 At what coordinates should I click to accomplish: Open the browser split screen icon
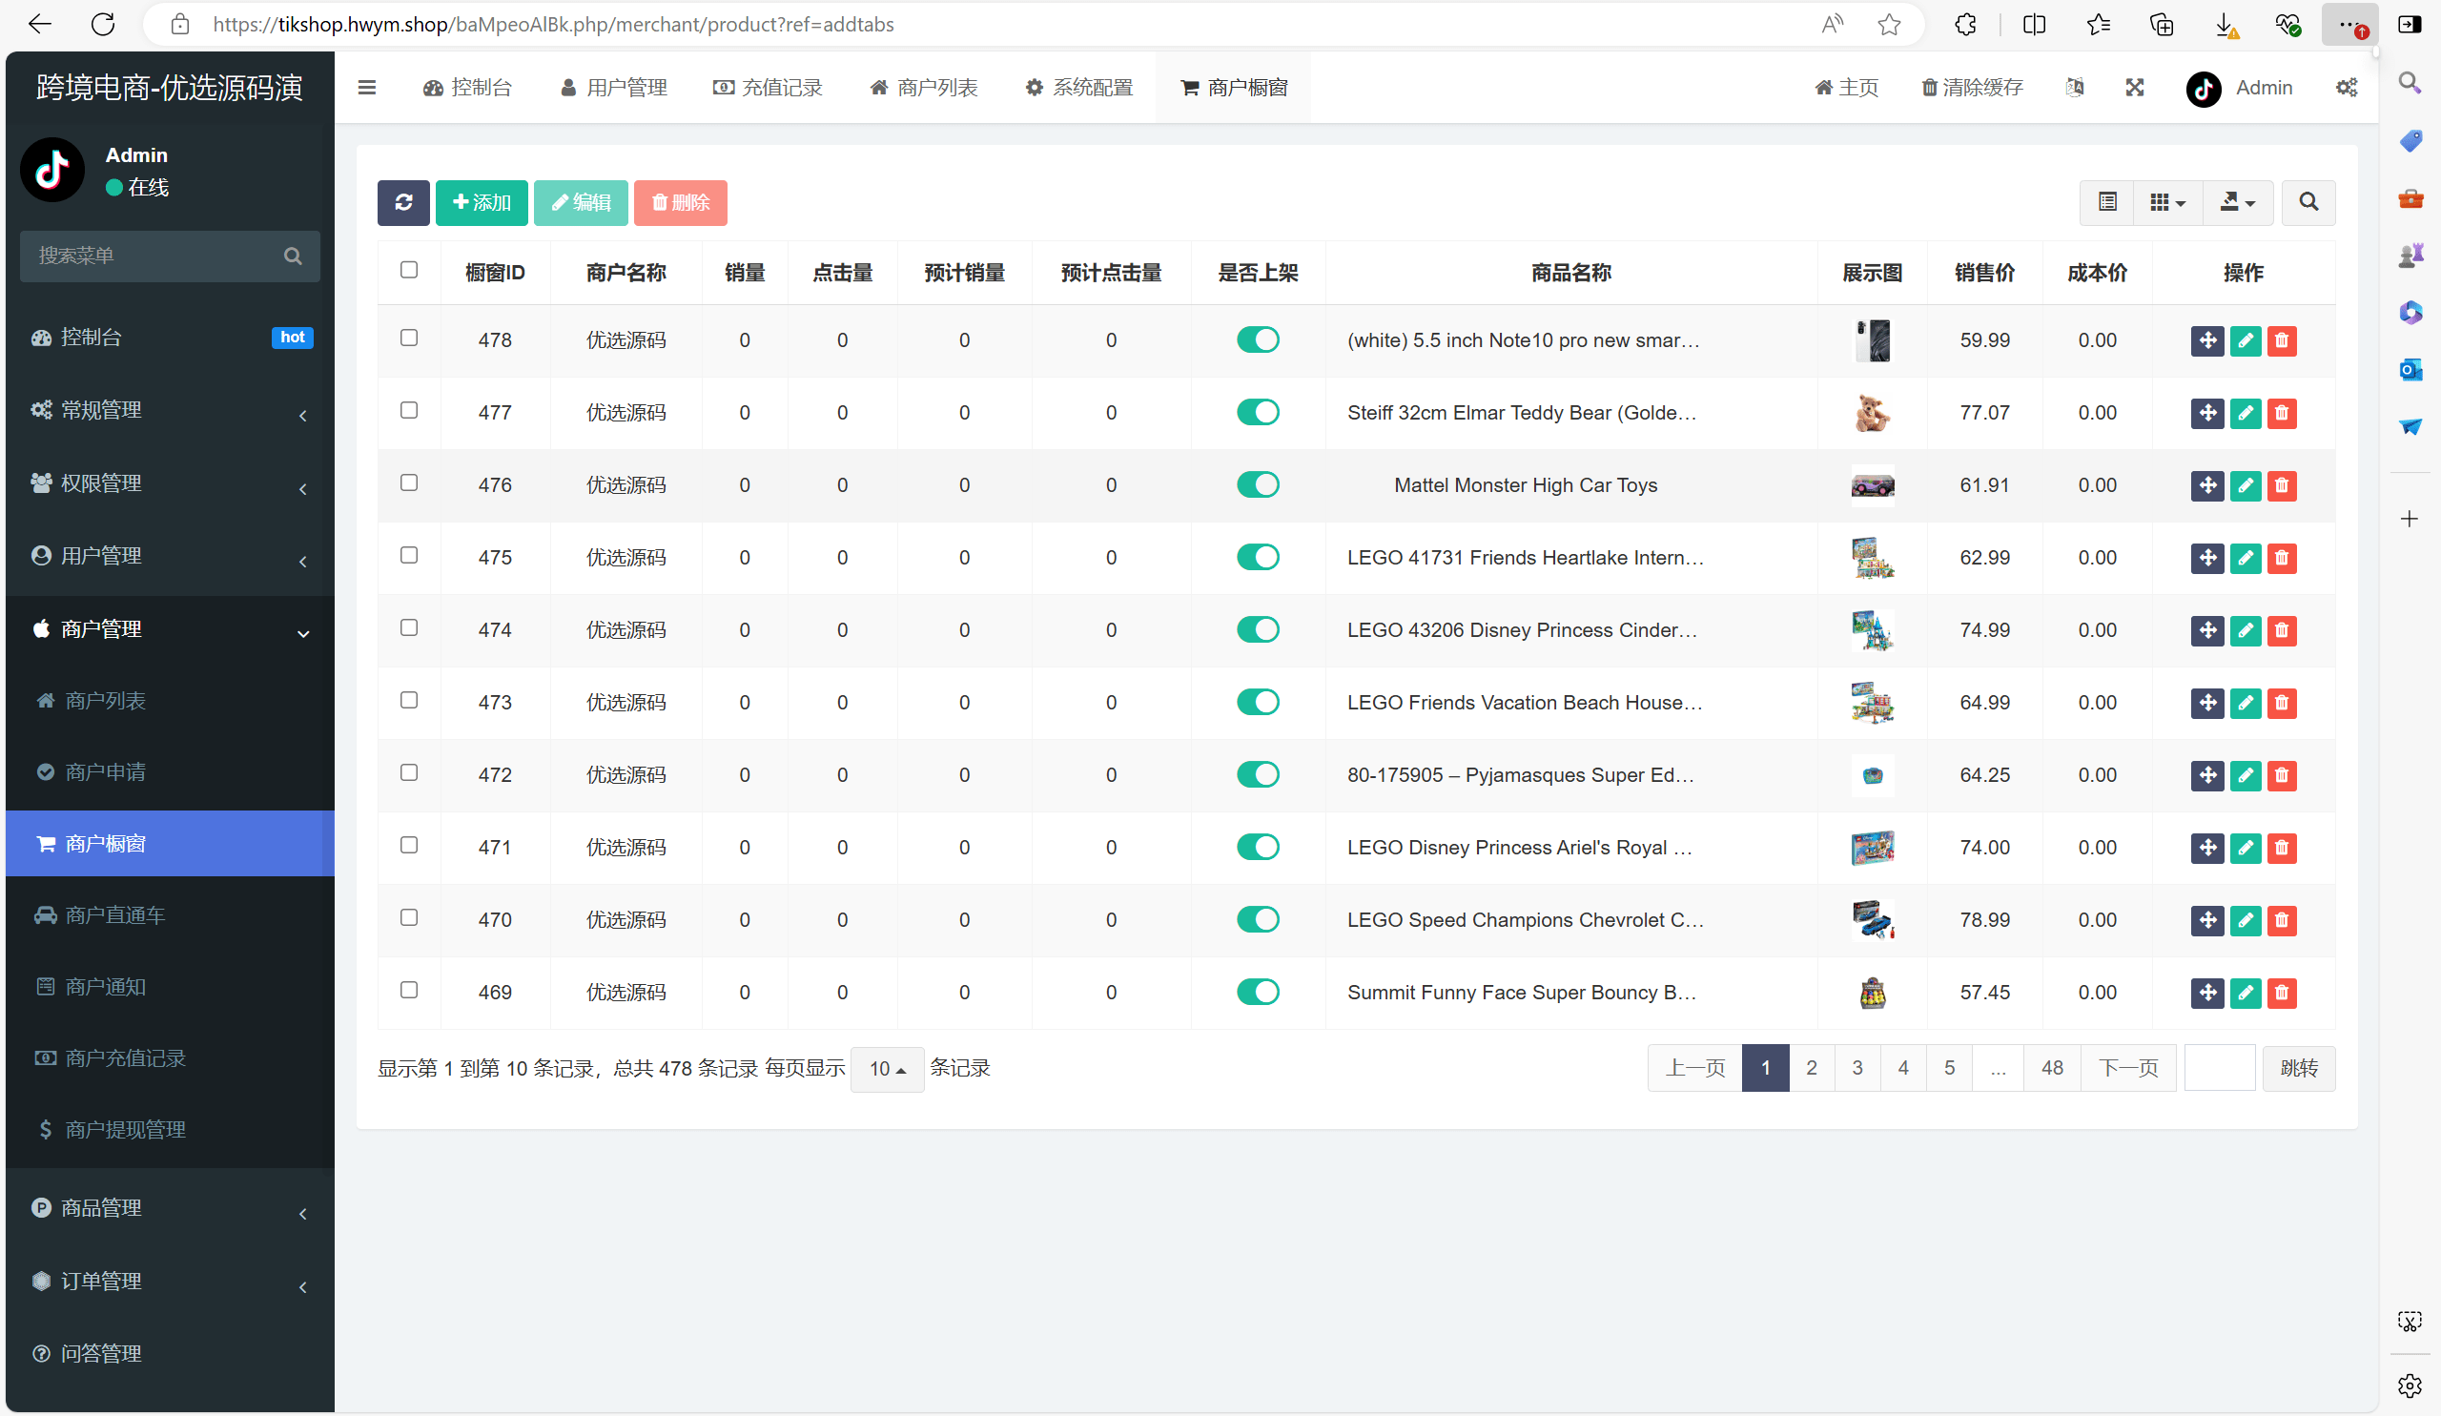pyautogui.click(x=2034, y=25)
